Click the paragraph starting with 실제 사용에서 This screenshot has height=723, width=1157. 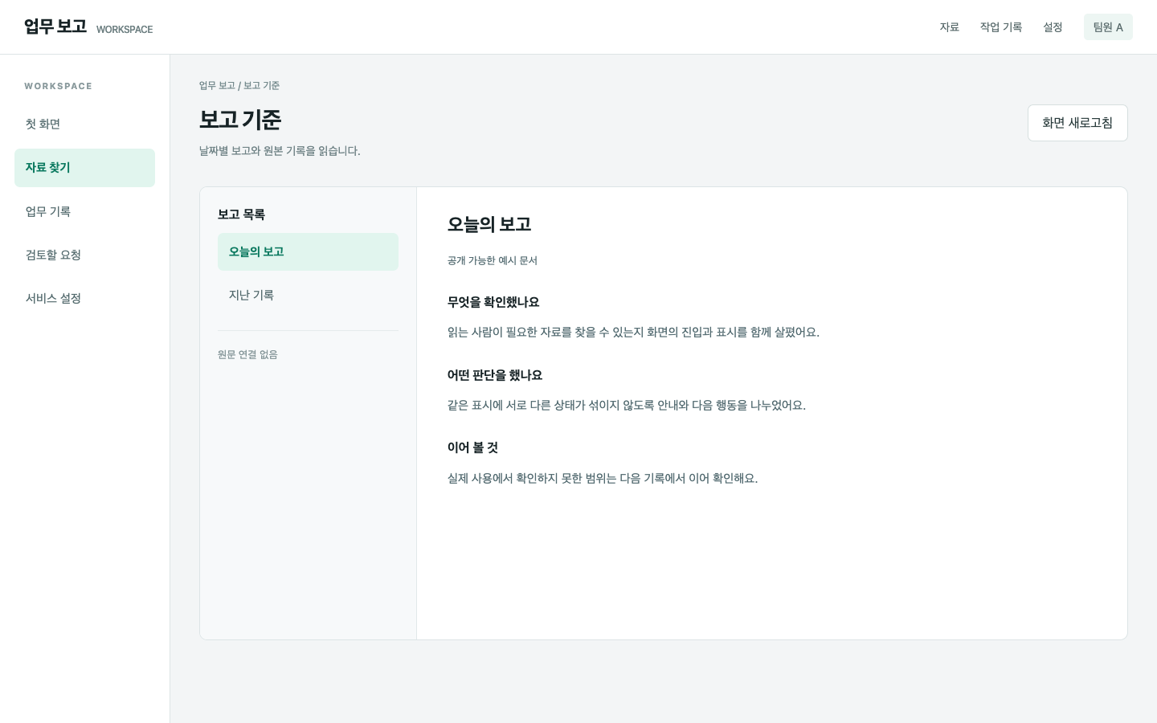603,478
